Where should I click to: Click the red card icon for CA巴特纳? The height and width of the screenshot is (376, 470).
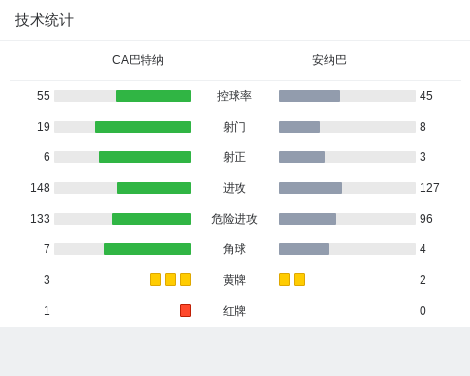click(x=185, y=310)
